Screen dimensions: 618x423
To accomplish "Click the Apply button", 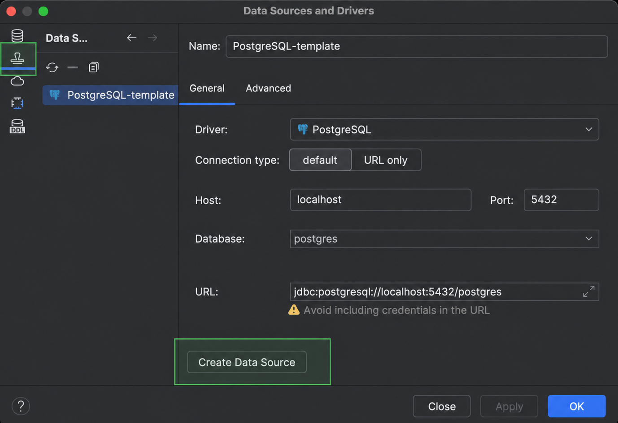I will [x=509, y=406].
